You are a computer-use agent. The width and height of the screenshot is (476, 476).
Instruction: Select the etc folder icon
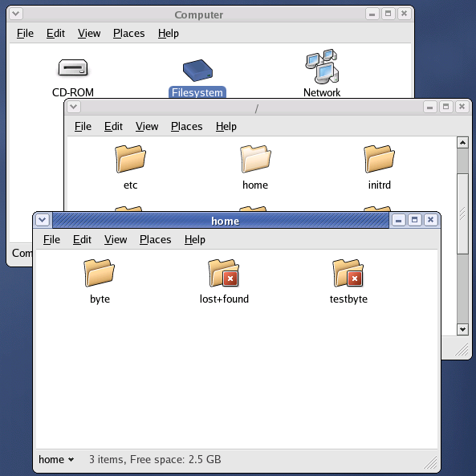tap(130, 159)
